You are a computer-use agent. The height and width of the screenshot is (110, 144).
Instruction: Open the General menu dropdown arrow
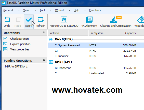(19, 10)
